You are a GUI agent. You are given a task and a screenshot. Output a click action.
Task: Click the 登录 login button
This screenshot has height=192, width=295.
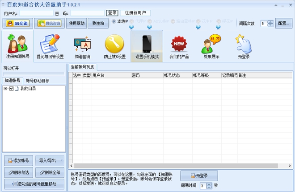click(112, 13)
